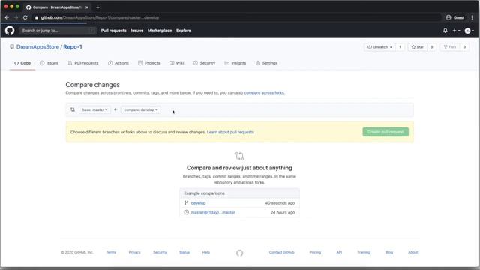
Task: Star the repository
Action: point(417,47)
